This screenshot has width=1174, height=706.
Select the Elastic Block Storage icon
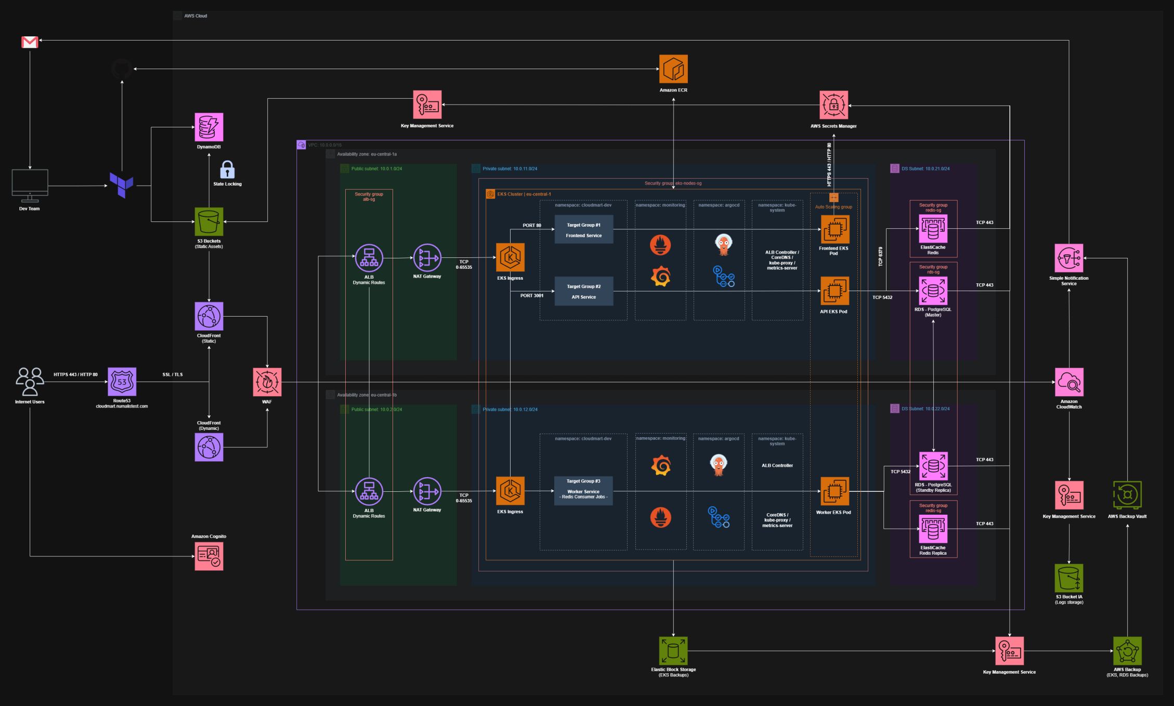tap(673, 651)
